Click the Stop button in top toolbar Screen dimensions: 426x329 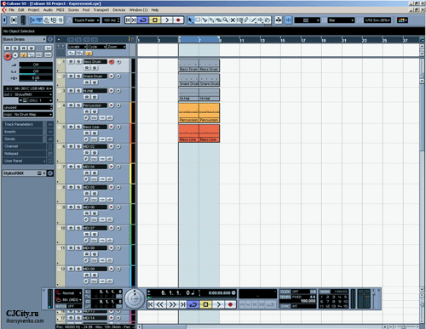click(155, 20)
